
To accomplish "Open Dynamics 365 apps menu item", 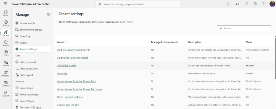I will (32, 107).
